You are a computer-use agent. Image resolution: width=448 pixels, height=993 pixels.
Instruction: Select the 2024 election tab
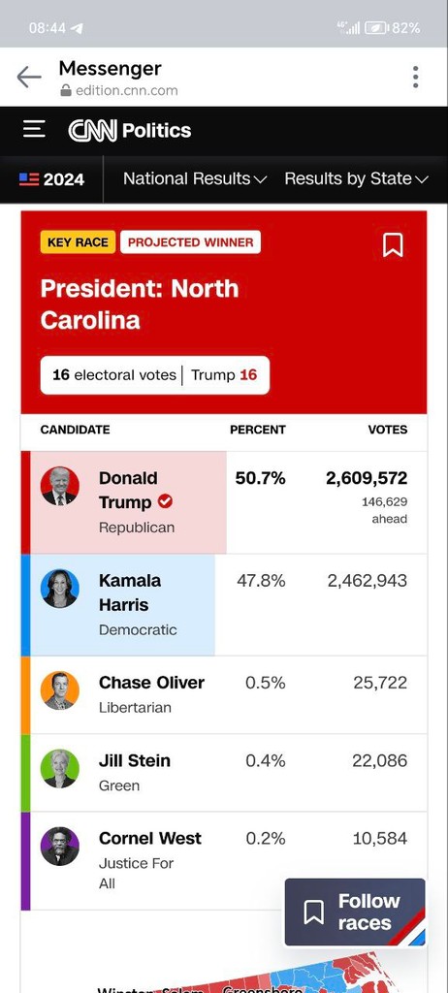(51, 179)
